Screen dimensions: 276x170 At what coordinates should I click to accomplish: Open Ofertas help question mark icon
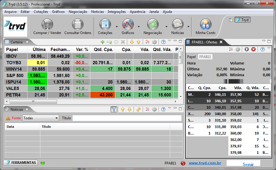click(x=263, y=49)
